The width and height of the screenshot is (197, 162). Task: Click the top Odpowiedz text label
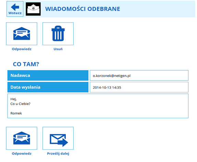tap(22, 49)
